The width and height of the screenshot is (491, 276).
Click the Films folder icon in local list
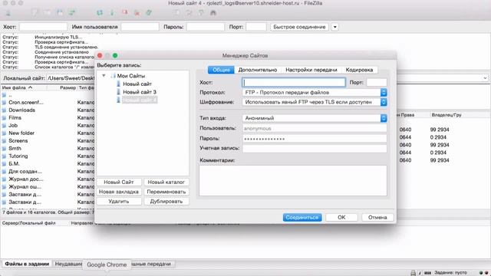[4, 117]
